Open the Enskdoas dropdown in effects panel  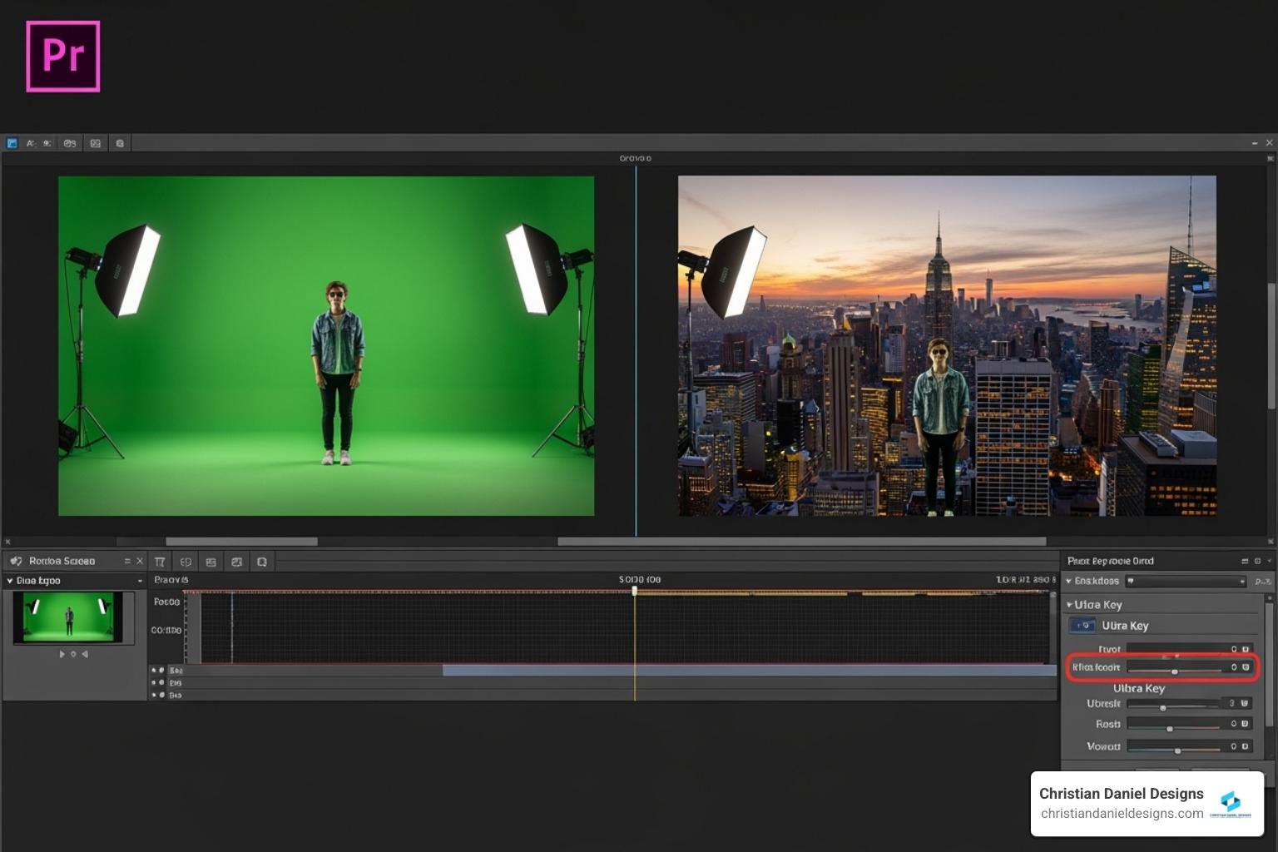click(x=1186, y=581)
